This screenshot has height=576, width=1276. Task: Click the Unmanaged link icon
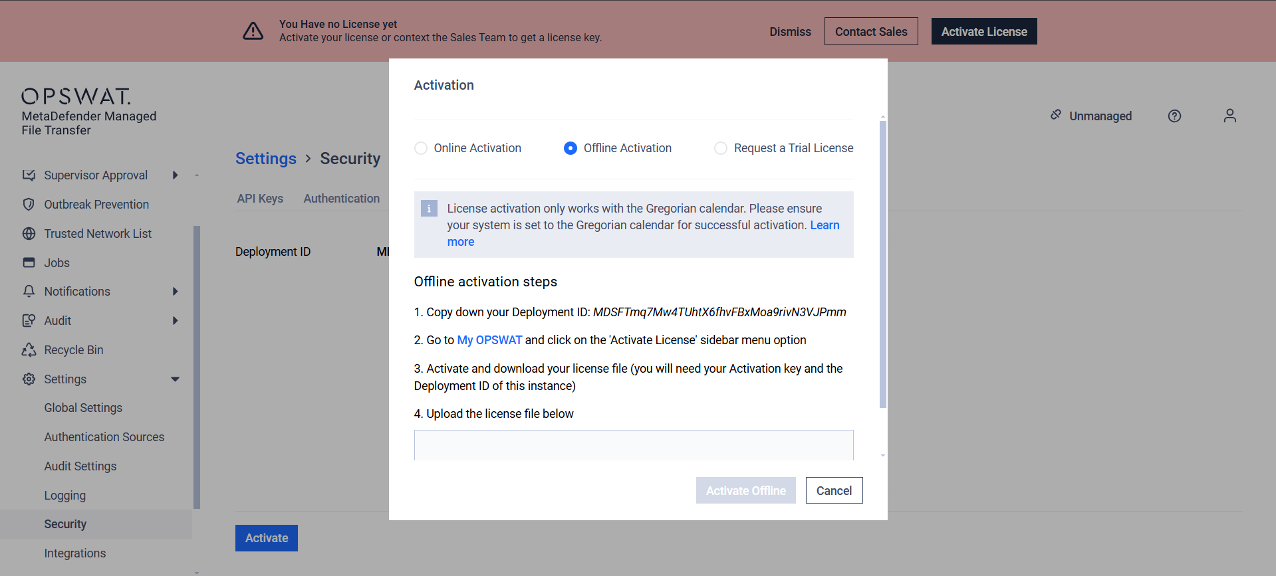1056,115
